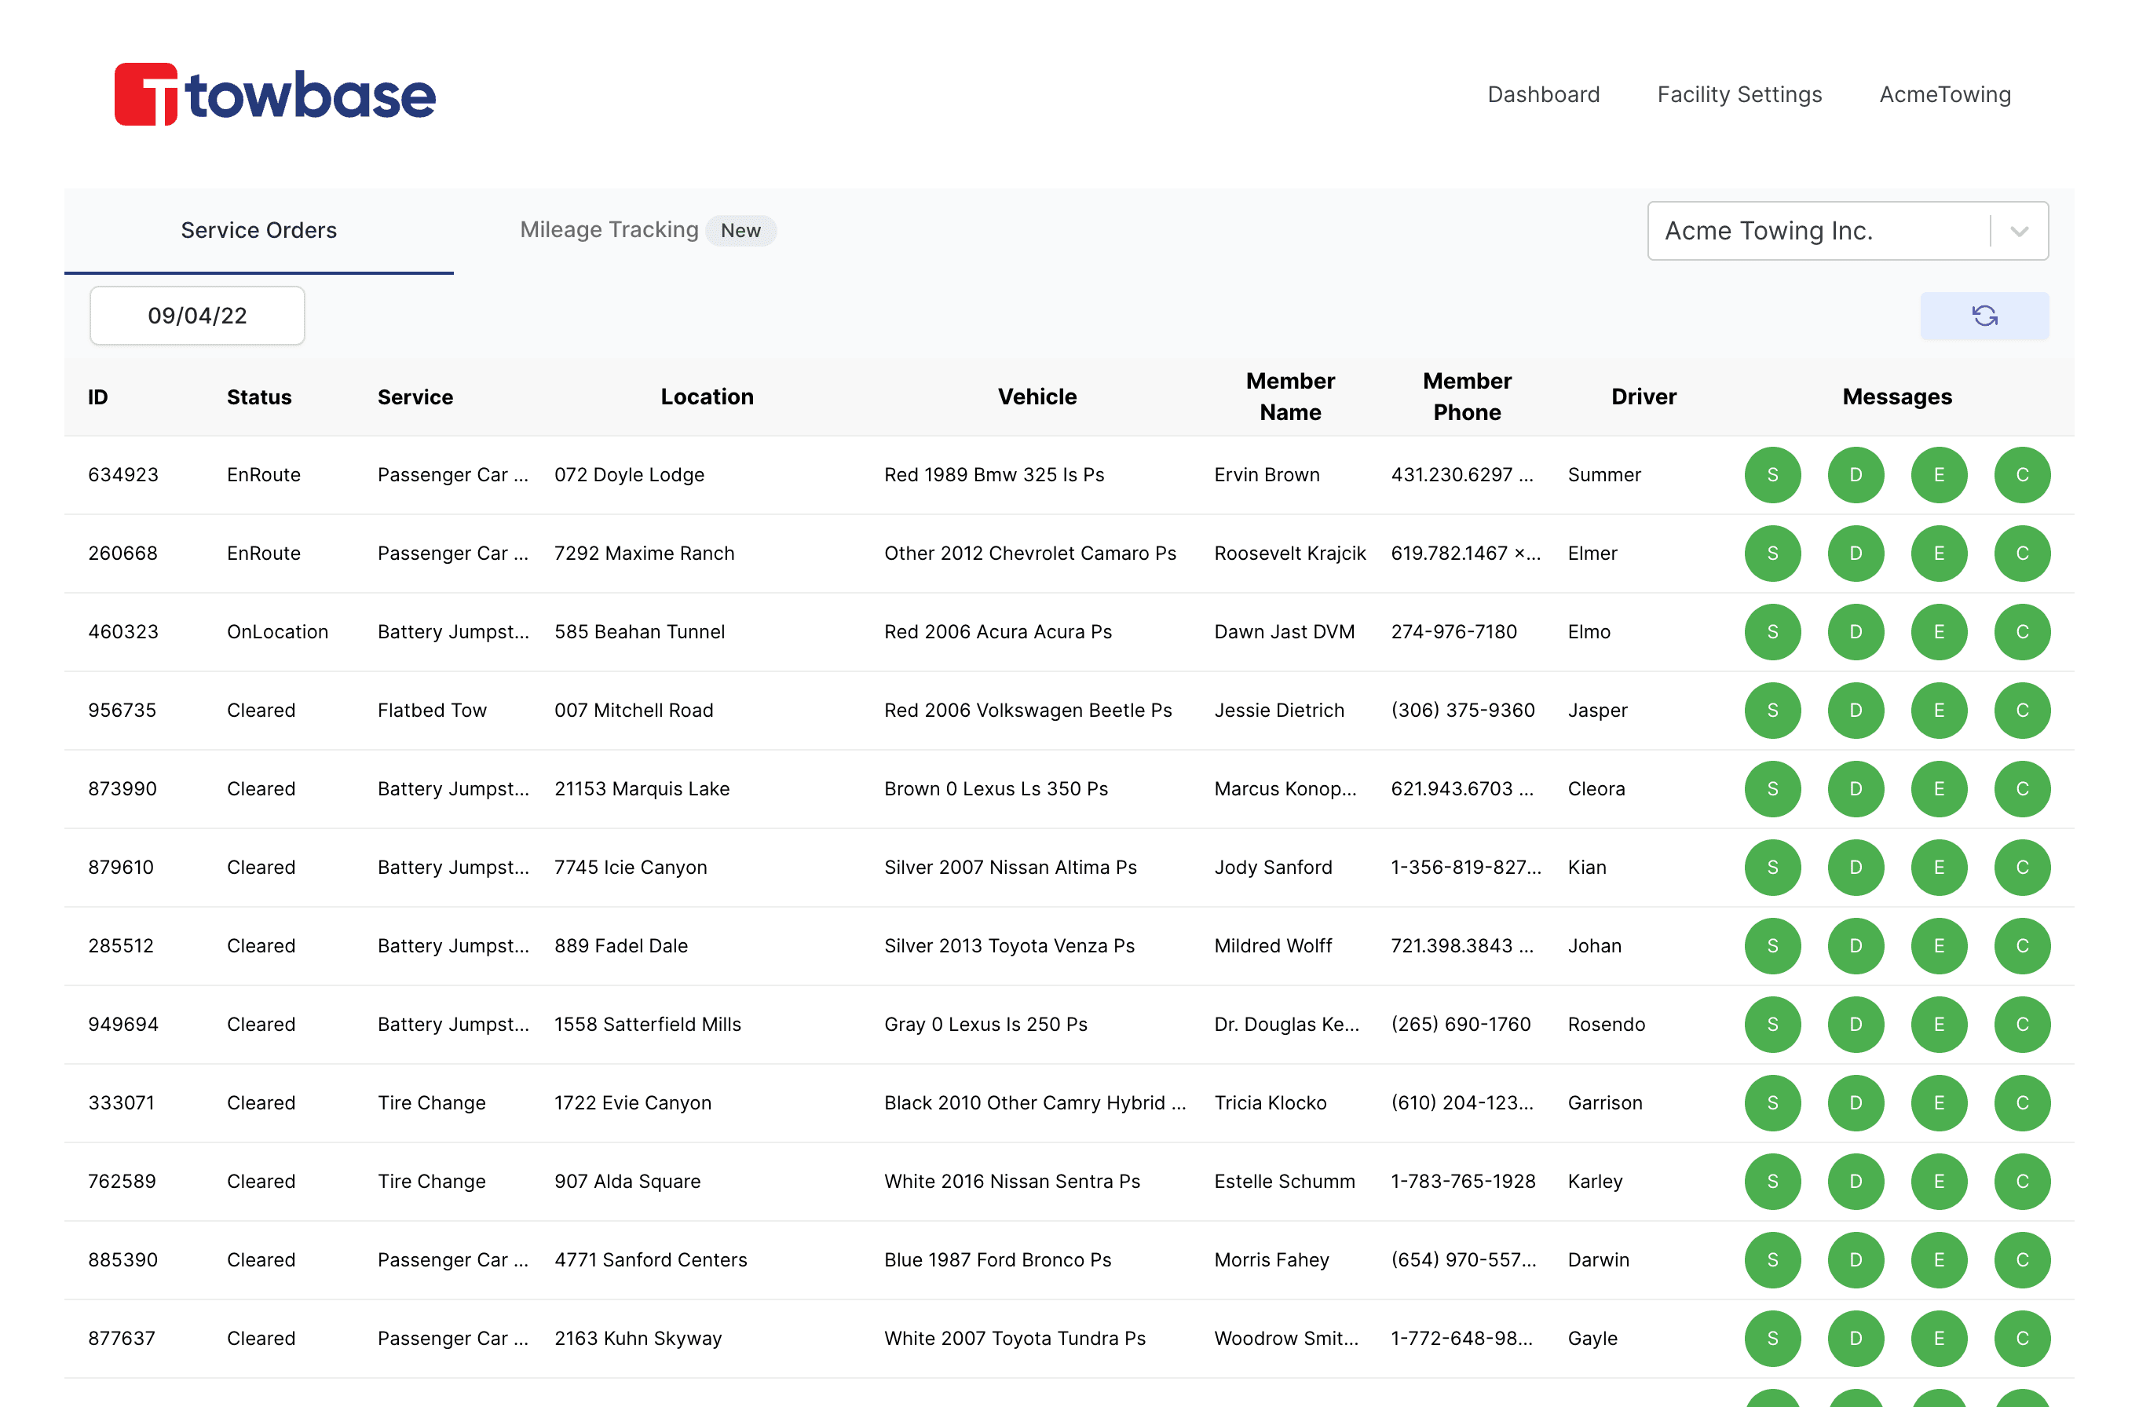The image size is (2139, 1407).
Task: Click D message icon for order 333071
Action: [x=1855, y=1102]
